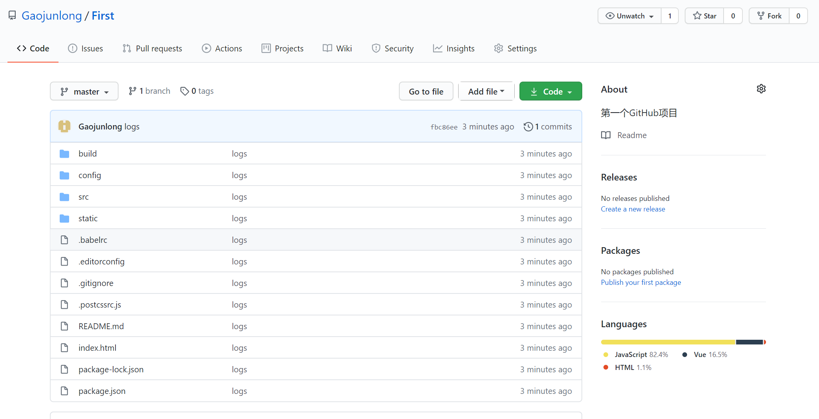Click the Go to file button
Image resolution: width=819 pixels, height=419 pixels.
(426, 91)
